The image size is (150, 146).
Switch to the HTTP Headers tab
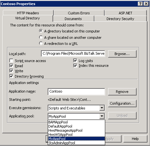tap(28, 13)
